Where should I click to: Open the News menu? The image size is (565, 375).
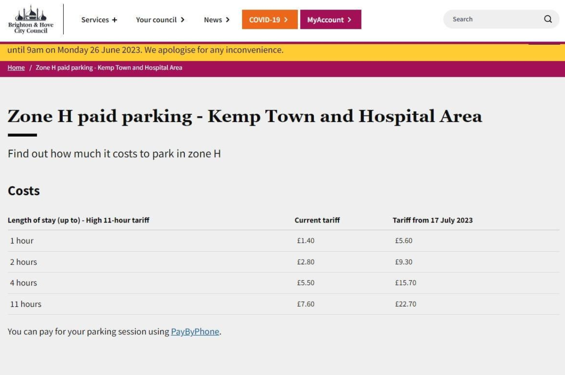217,20
